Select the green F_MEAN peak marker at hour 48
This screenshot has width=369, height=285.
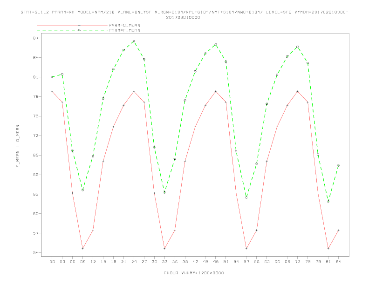pos(216,44)
